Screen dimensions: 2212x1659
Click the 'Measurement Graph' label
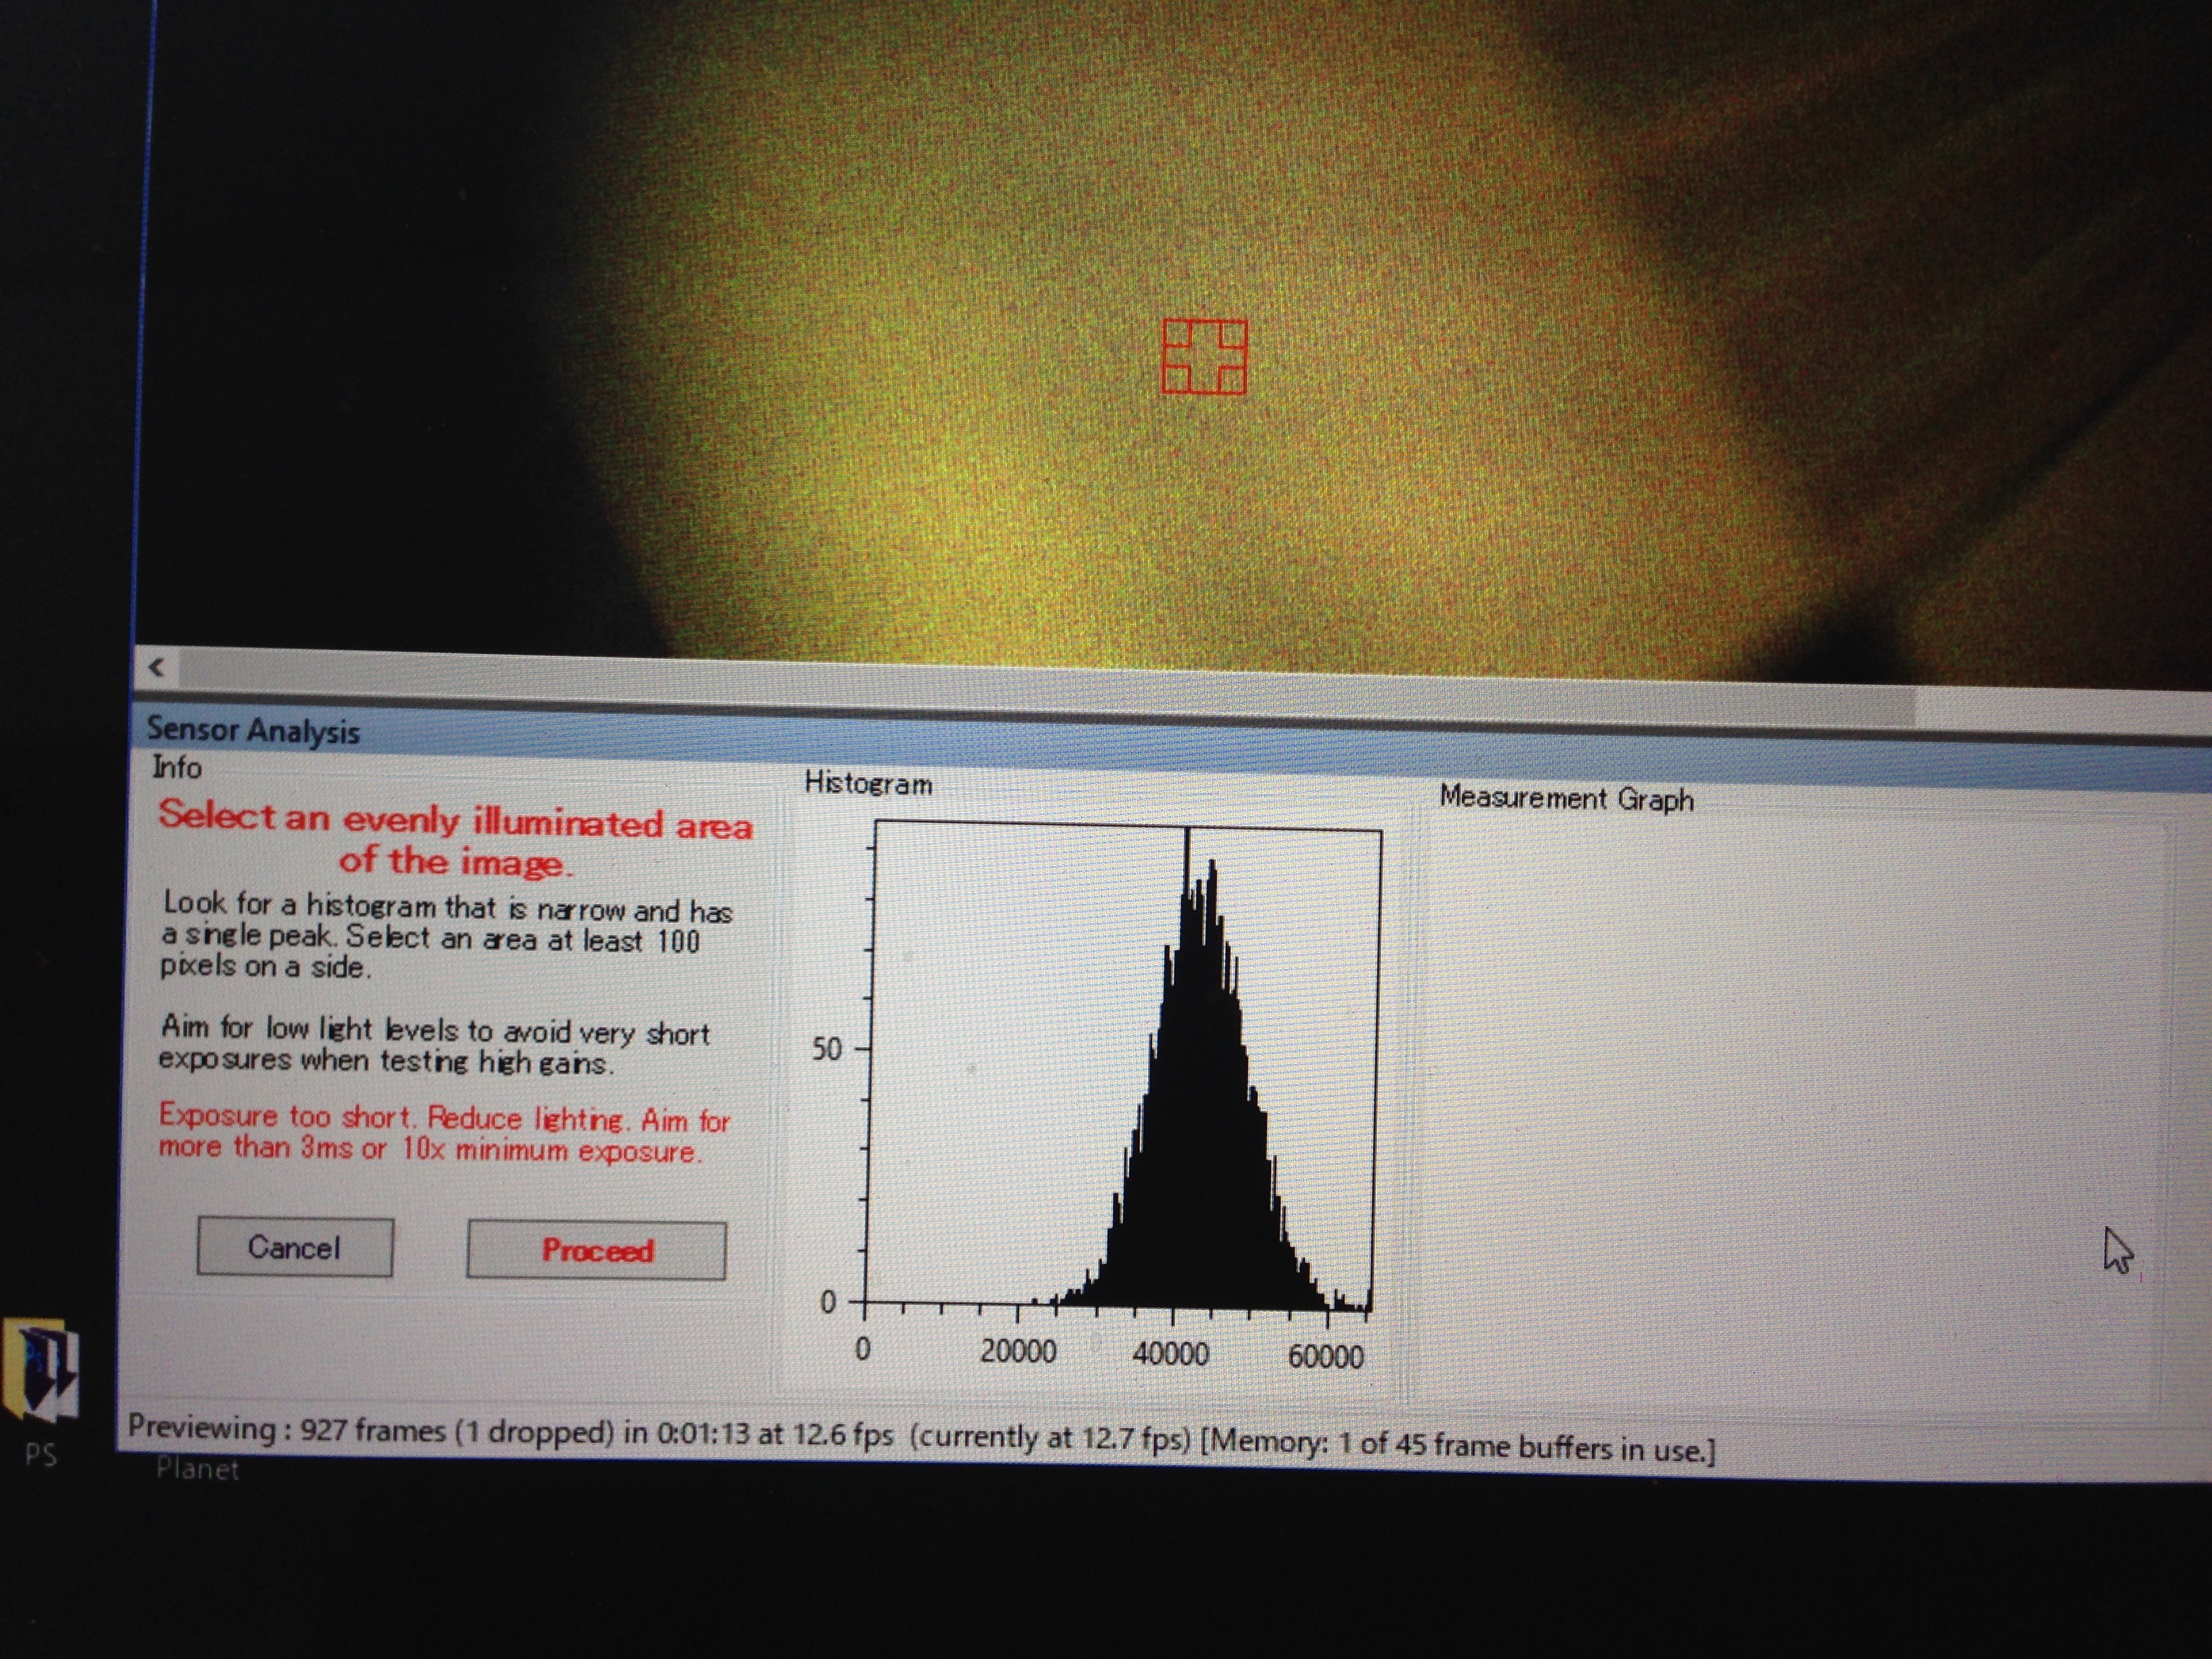pos(1567,799)
